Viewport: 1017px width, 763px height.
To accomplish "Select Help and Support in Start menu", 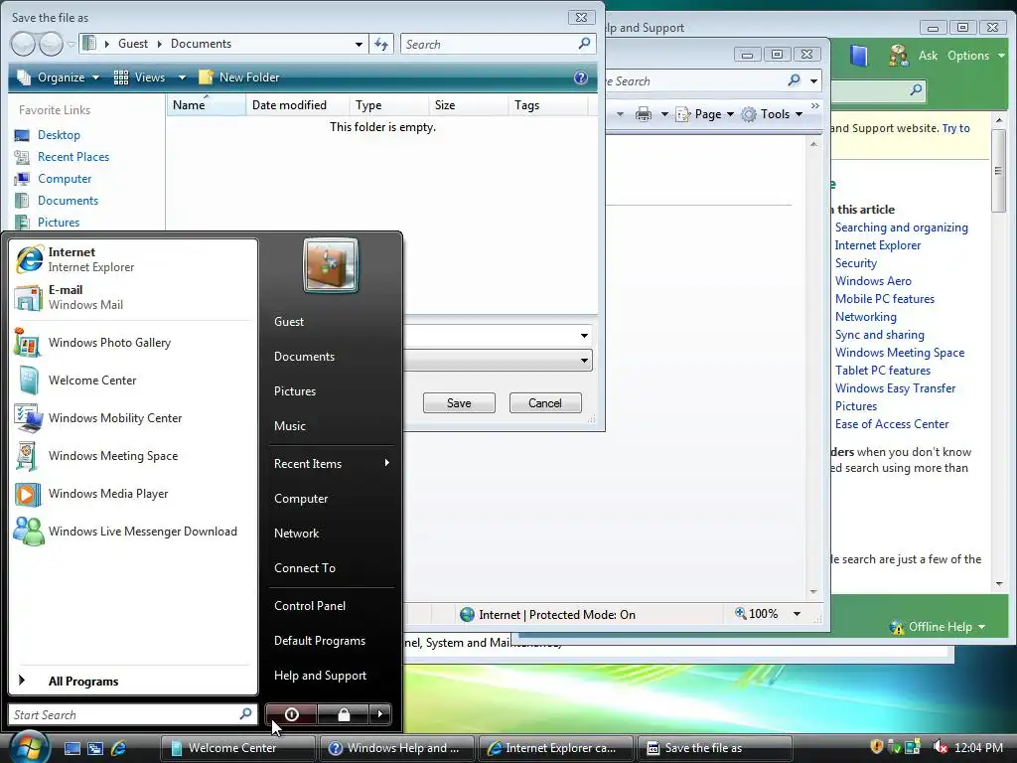I will [332, 675].
